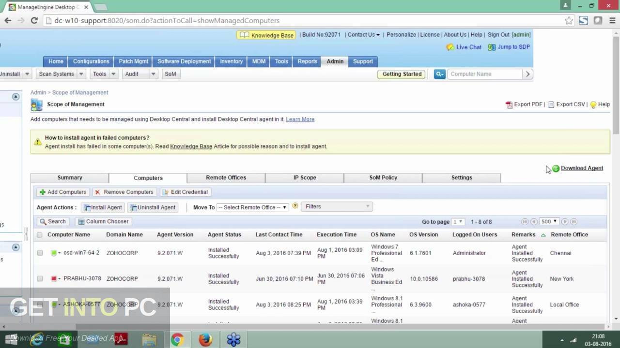Click the Chrome icon in the taskbar

pyautogui.click(x=177, y=340)
